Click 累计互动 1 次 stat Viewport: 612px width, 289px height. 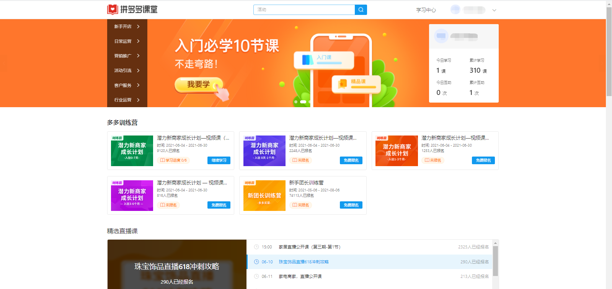pyautogui.click(x=477, y=88)
